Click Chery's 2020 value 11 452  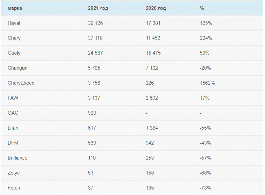pyautogui.click(x=153, y=38)
